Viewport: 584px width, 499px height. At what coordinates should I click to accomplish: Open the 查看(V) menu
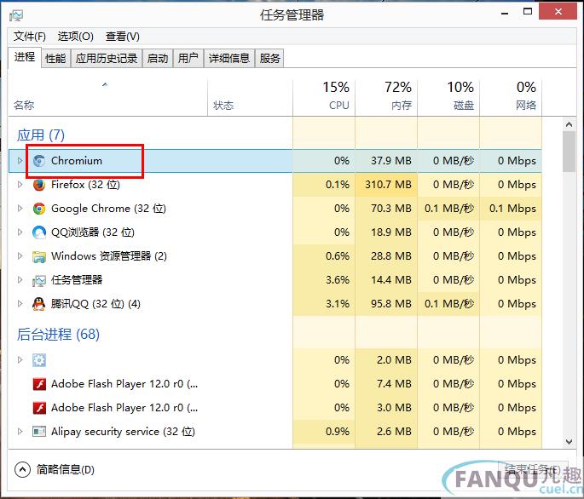click(123, 37)
